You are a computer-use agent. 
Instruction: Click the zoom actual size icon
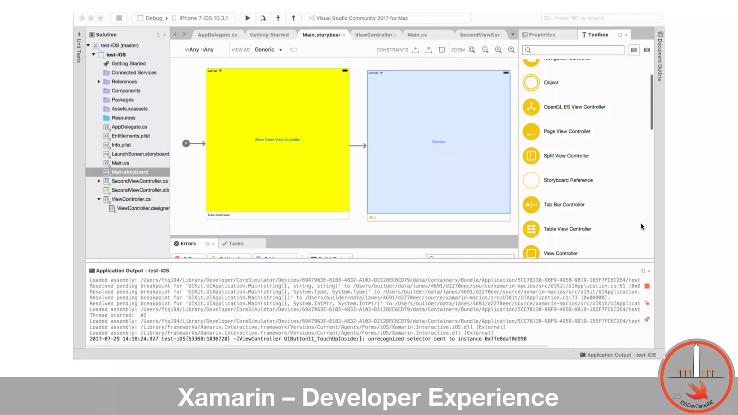click(511, 50)
